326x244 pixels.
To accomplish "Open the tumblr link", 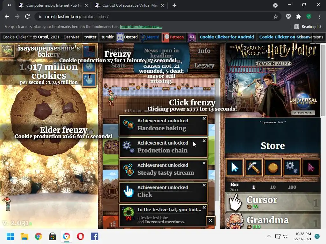I will (108, 37).
